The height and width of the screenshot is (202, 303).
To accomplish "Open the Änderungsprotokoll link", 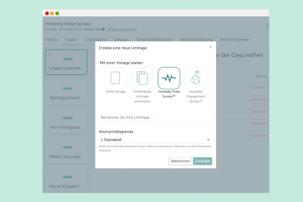I will pos(122,29).
